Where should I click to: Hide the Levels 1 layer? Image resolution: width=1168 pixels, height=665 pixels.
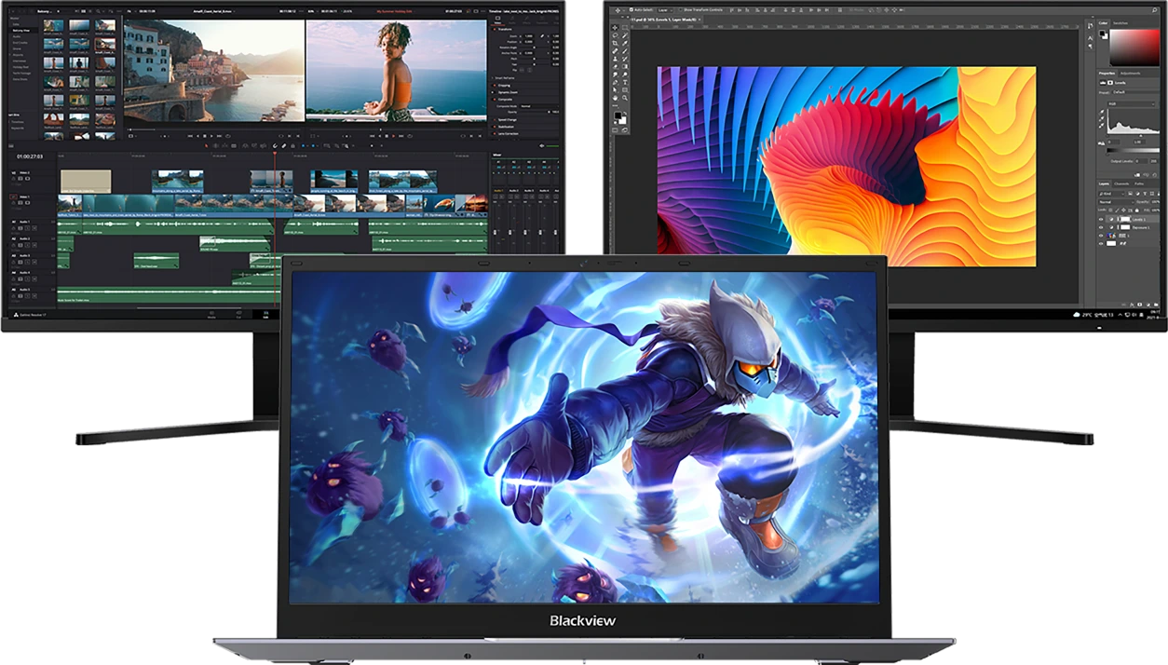point(1102,219)
